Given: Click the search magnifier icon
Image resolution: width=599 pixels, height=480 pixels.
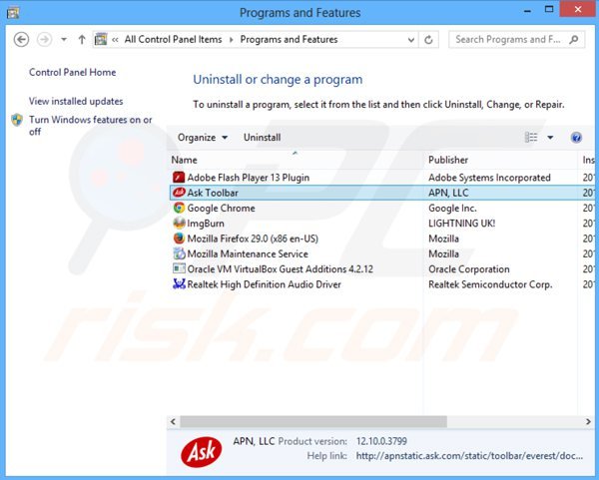Looking at the screenshot, I should point(574,39).
